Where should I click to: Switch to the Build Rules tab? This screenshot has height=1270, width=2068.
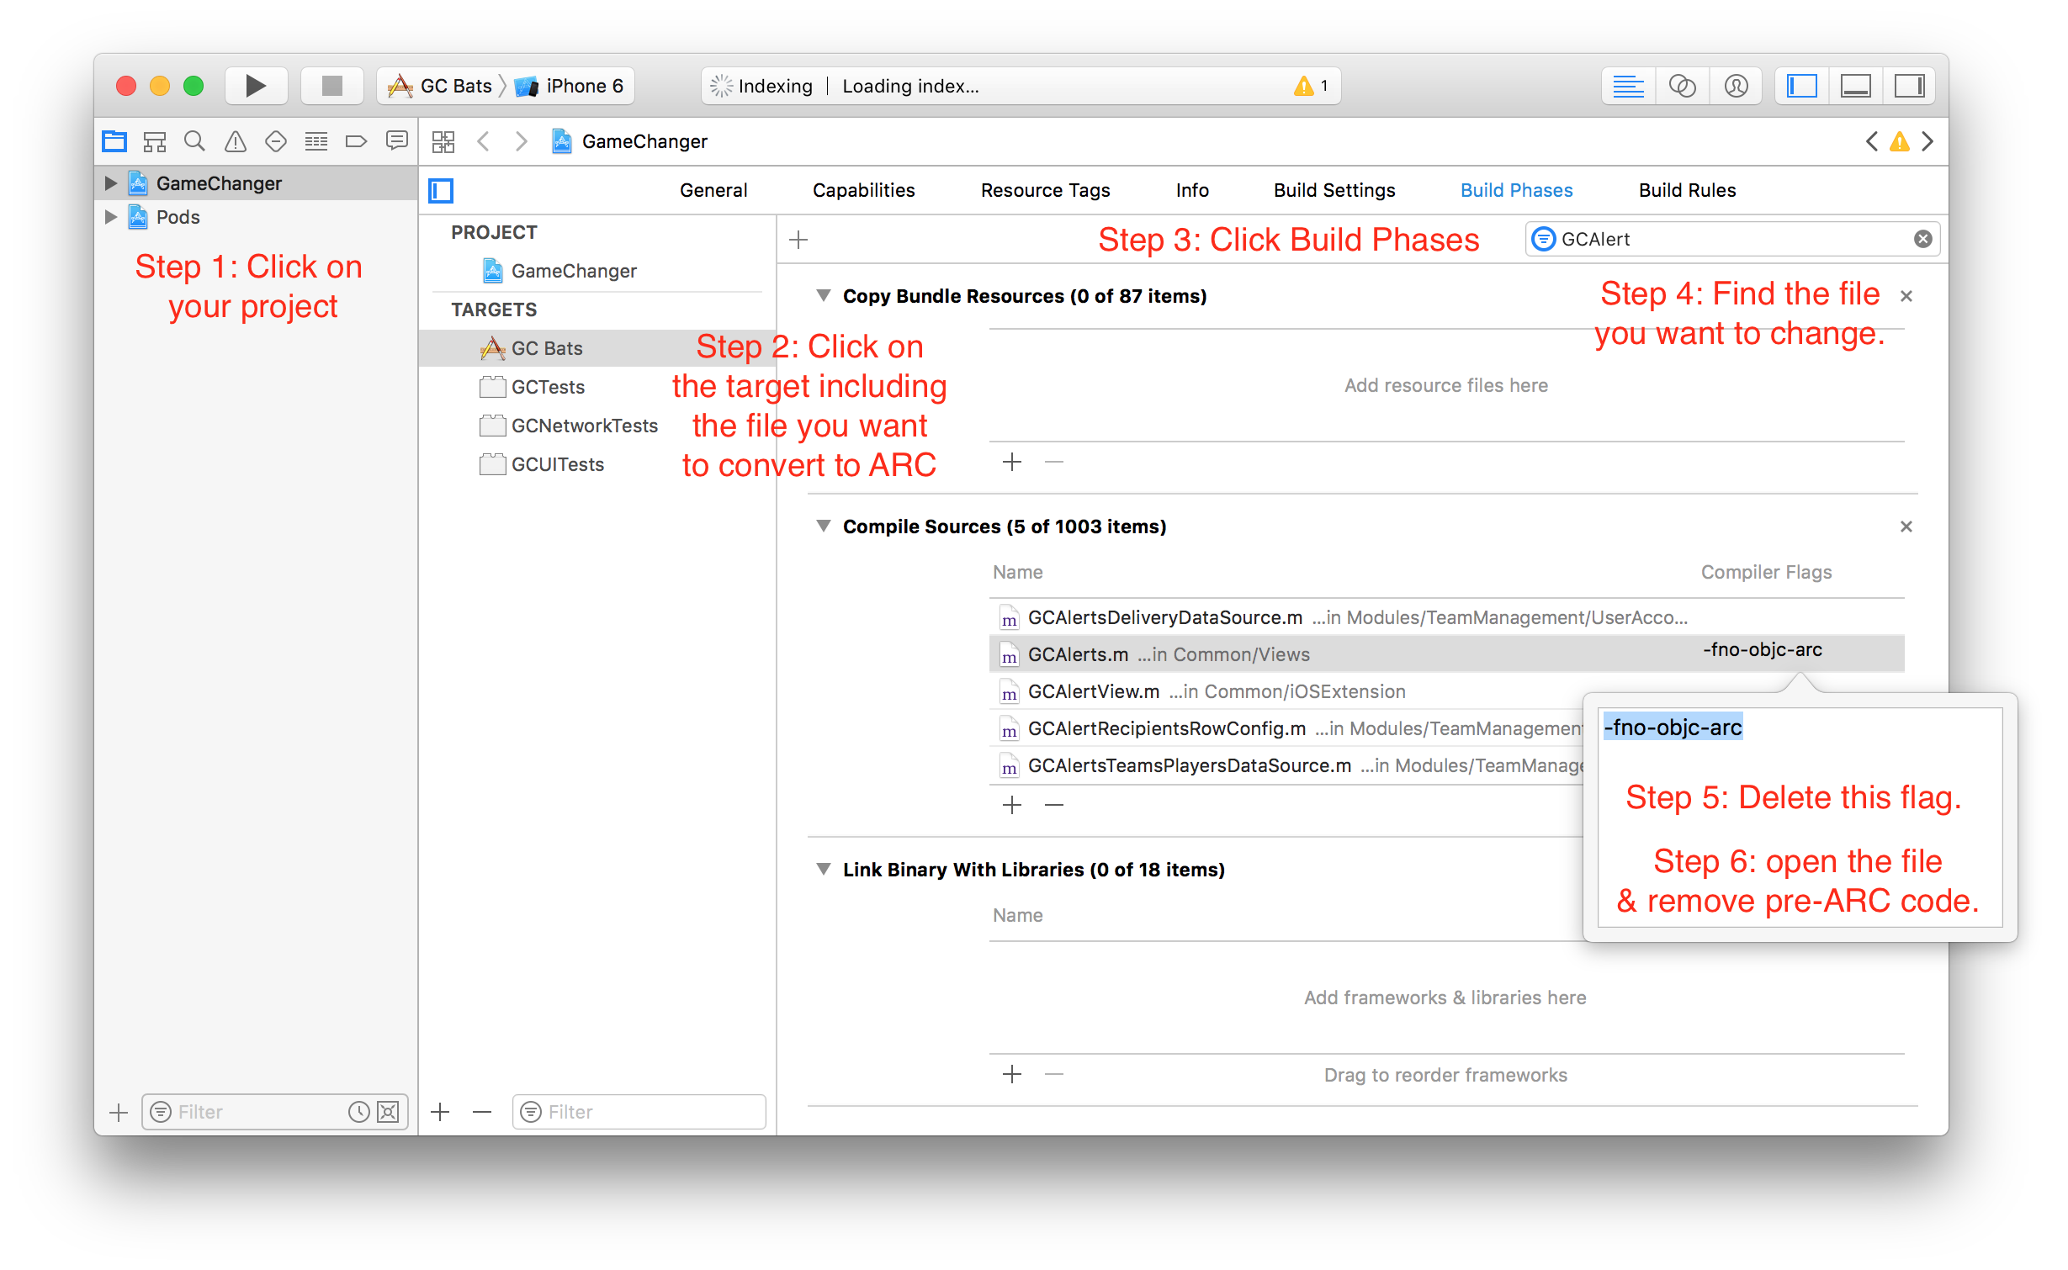point(1688,191)
